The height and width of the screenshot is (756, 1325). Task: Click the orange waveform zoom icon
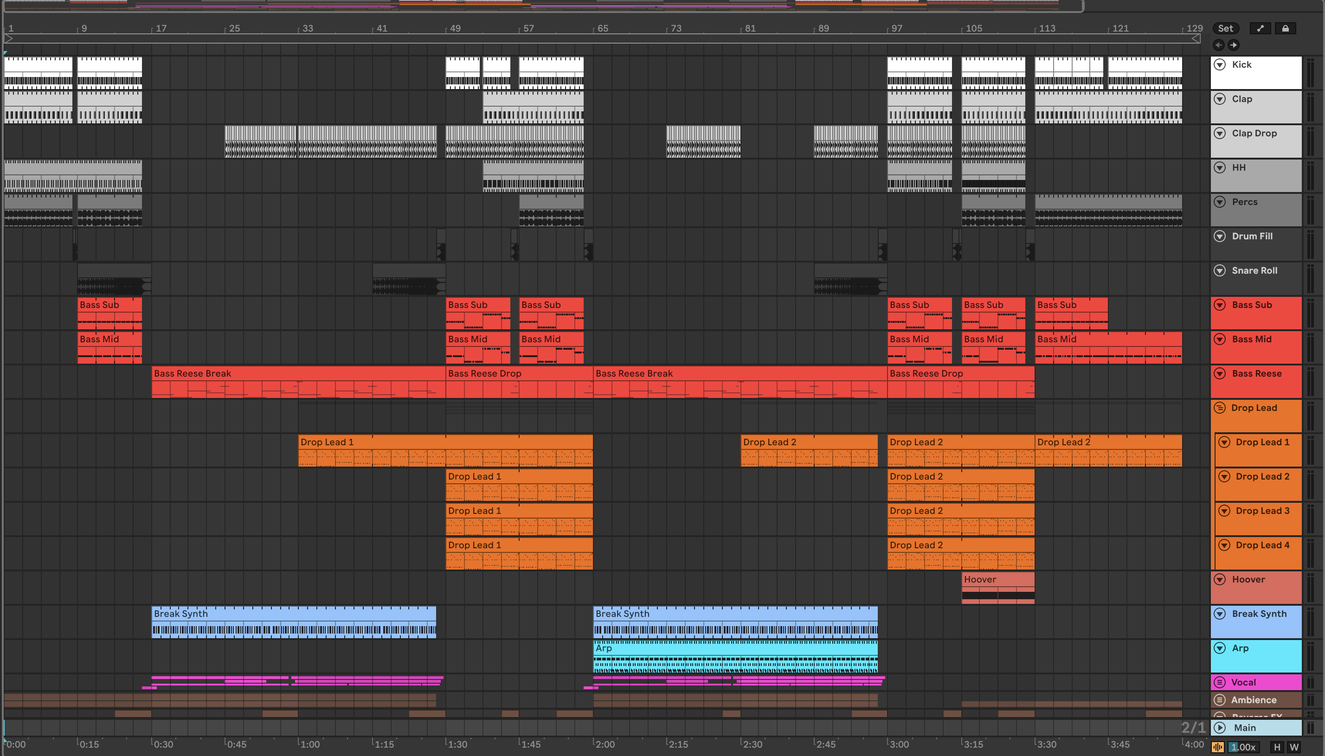[x=1217, y=747]
